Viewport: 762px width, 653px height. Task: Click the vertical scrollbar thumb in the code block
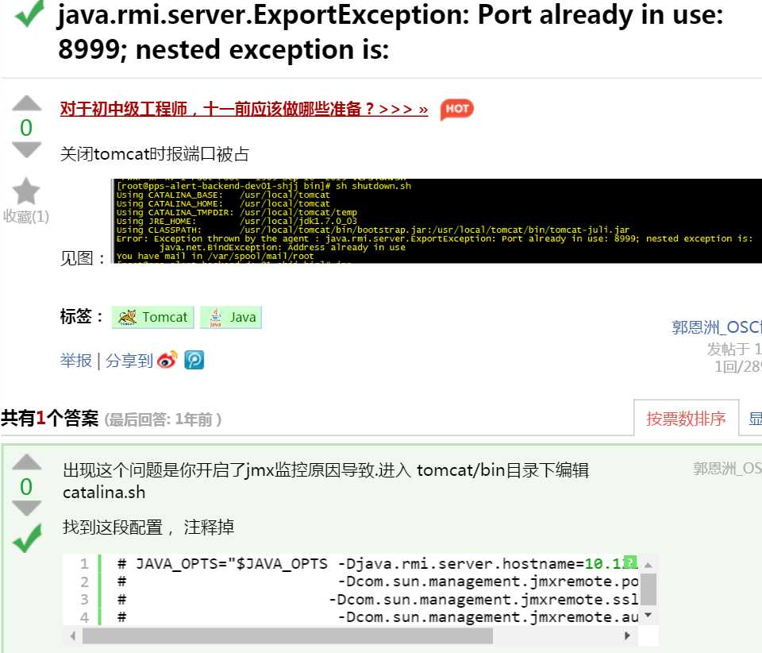point(648,589)
